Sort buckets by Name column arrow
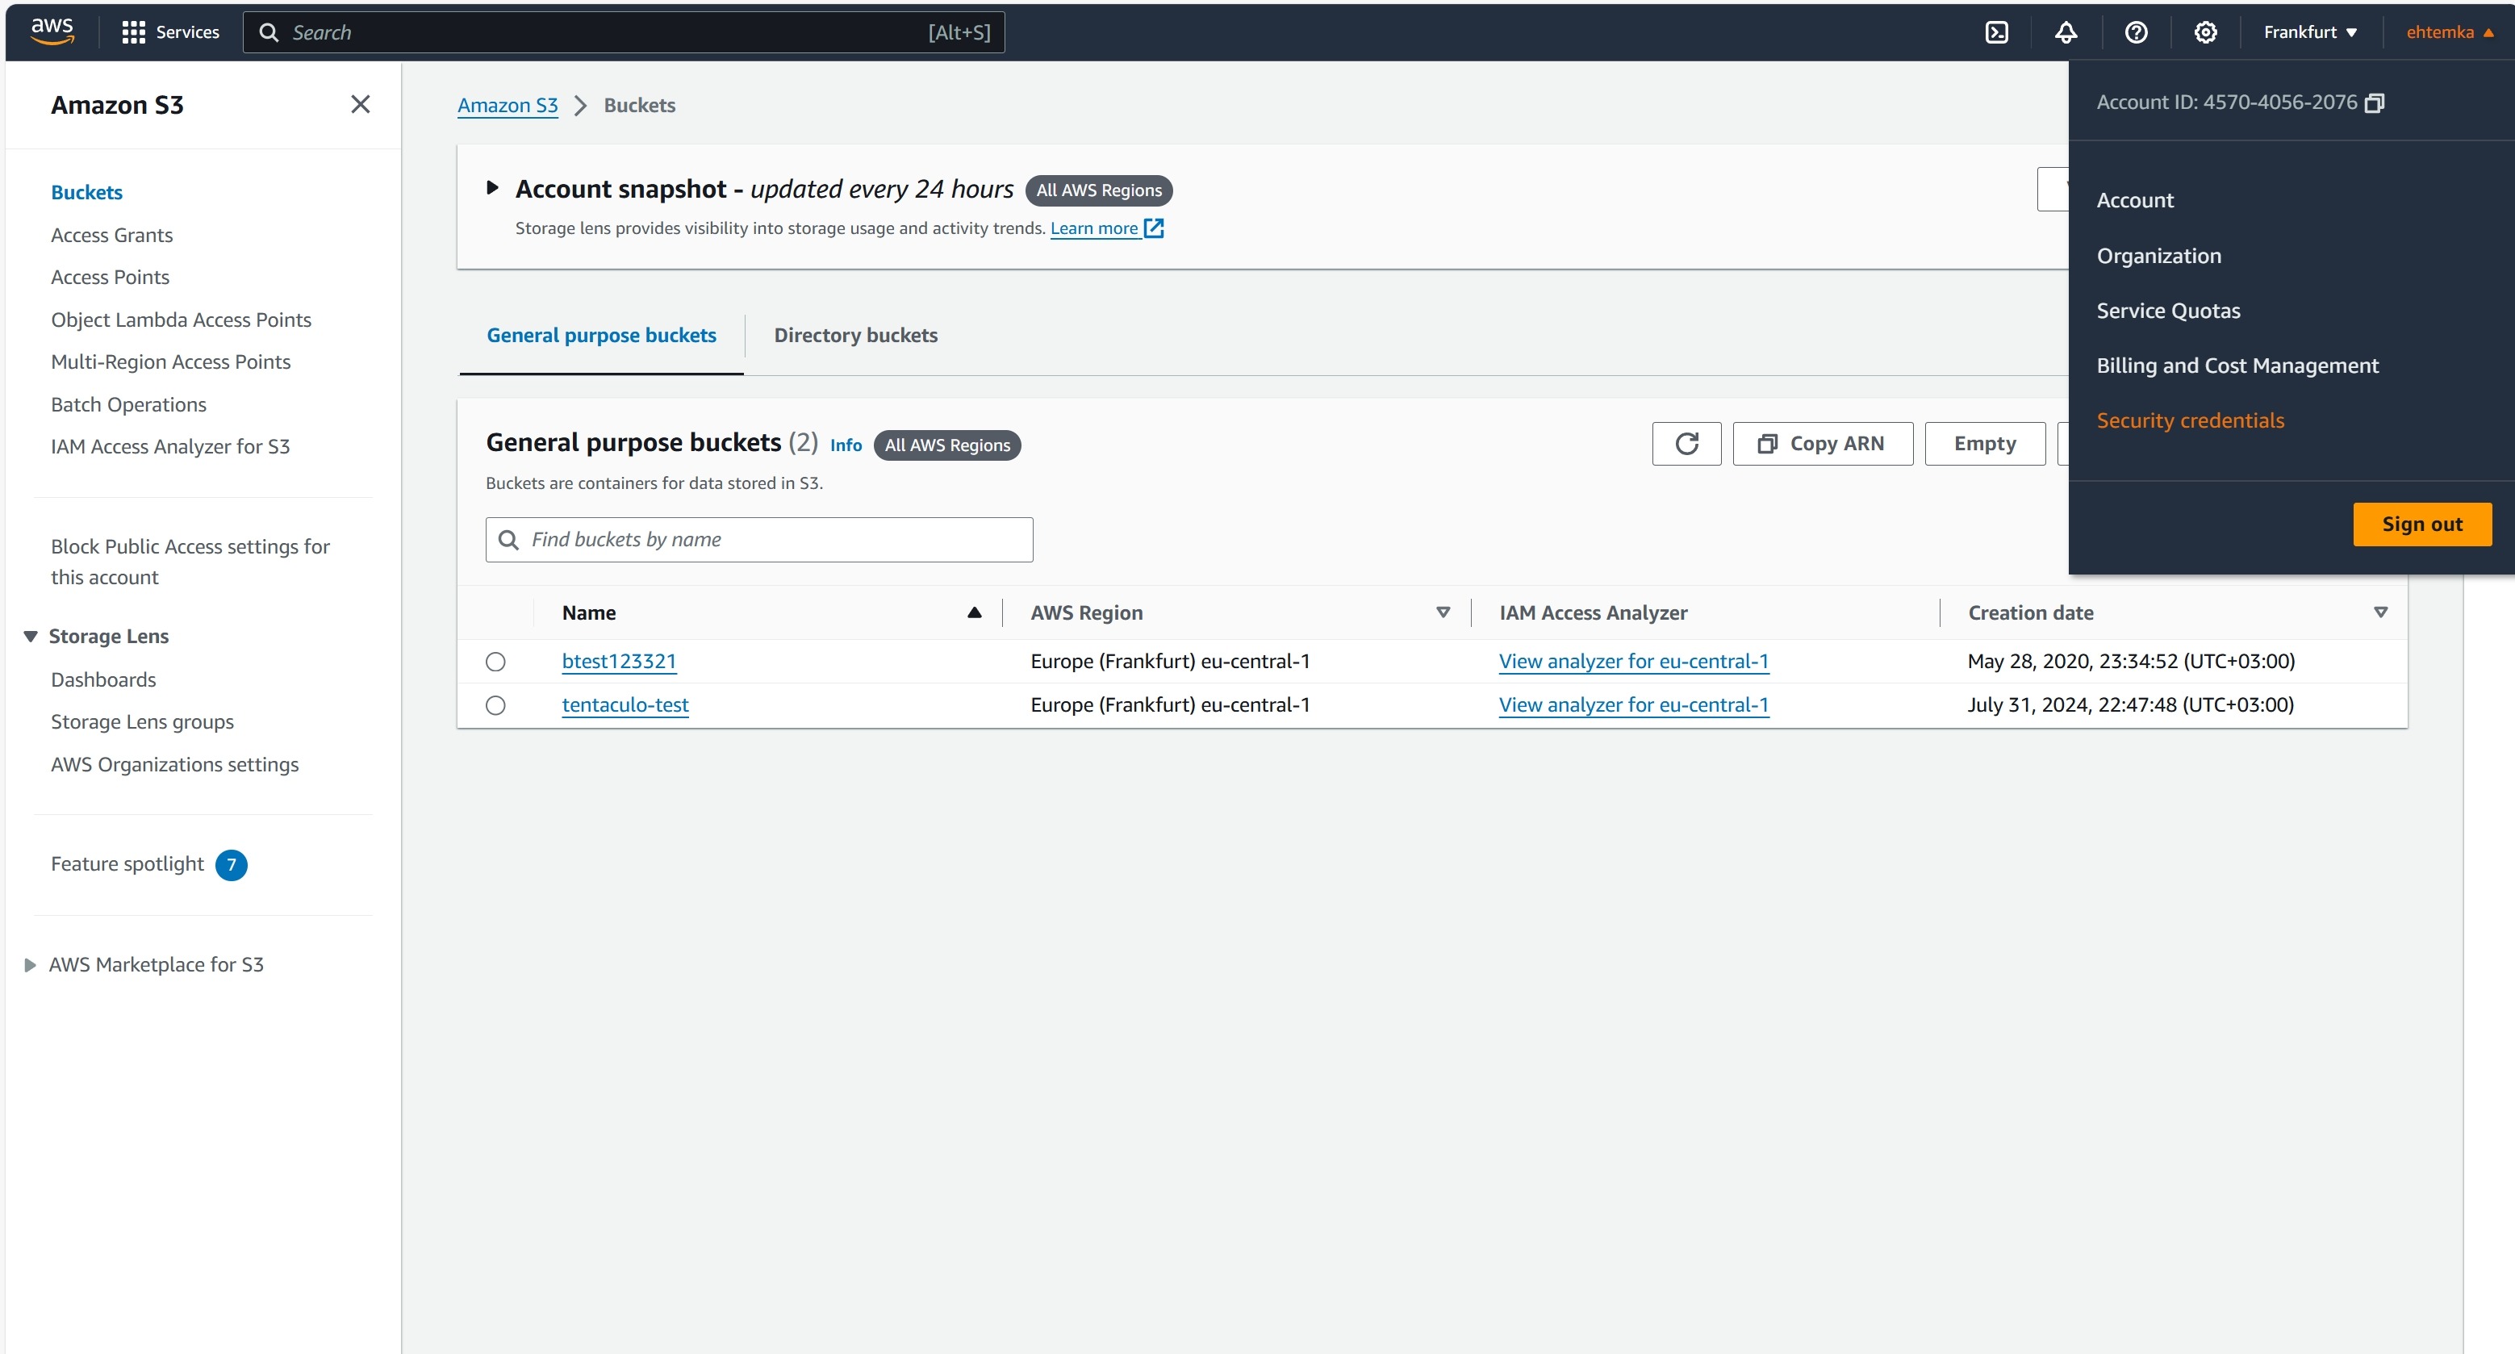 973,612
